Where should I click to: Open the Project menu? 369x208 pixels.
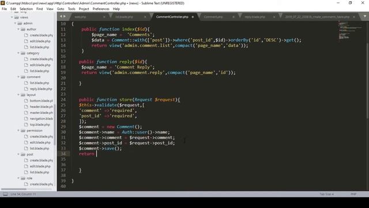click(84, 9)
